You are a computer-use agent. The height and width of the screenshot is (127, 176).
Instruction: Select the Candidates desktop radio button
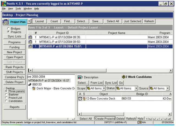[x=6, y=101]
